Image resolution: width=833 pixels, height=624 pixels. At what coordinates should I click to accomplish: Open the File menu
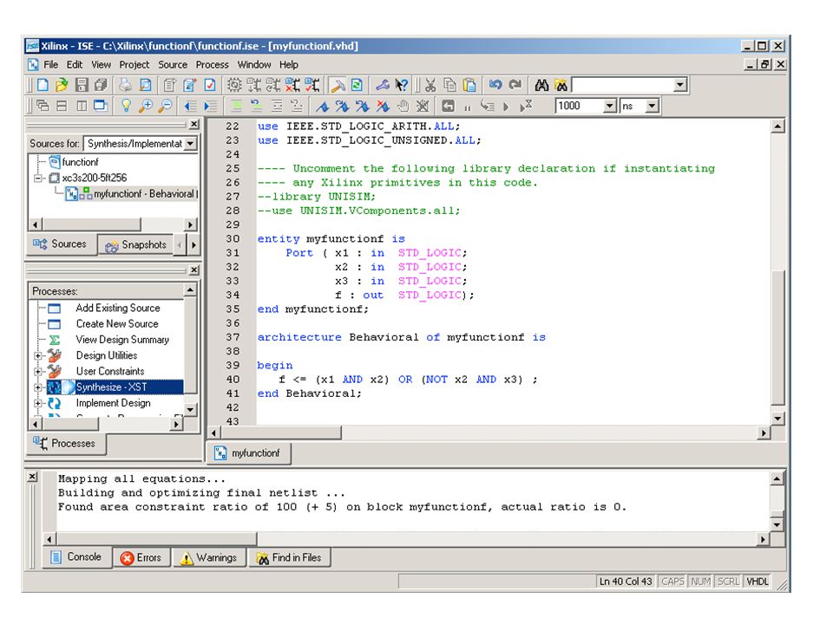coord(51,65)
